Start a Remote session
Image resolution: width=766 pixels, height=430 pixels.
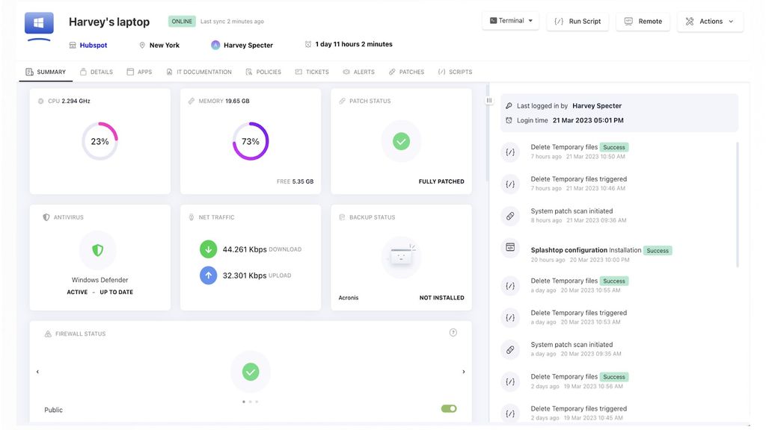[643, 22]
